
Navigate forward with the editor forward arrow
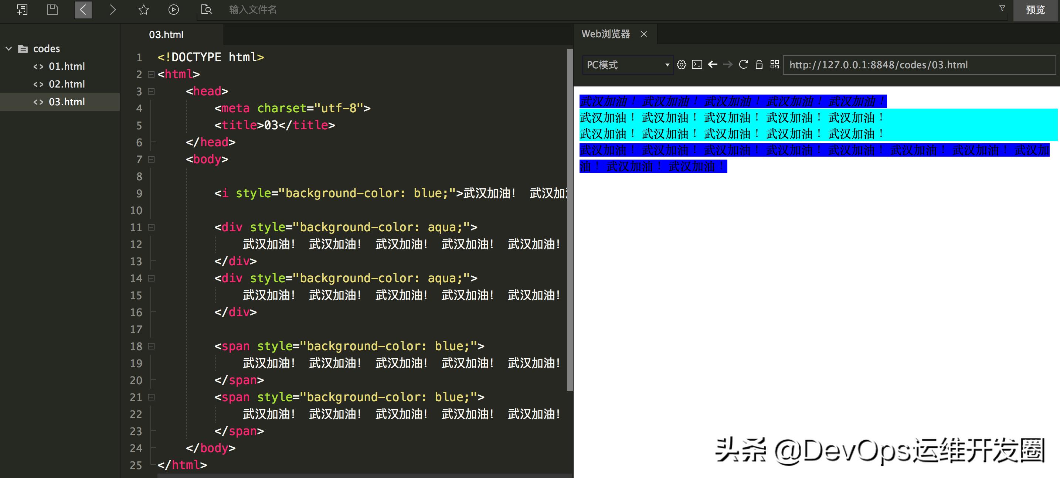coord(113,10)
